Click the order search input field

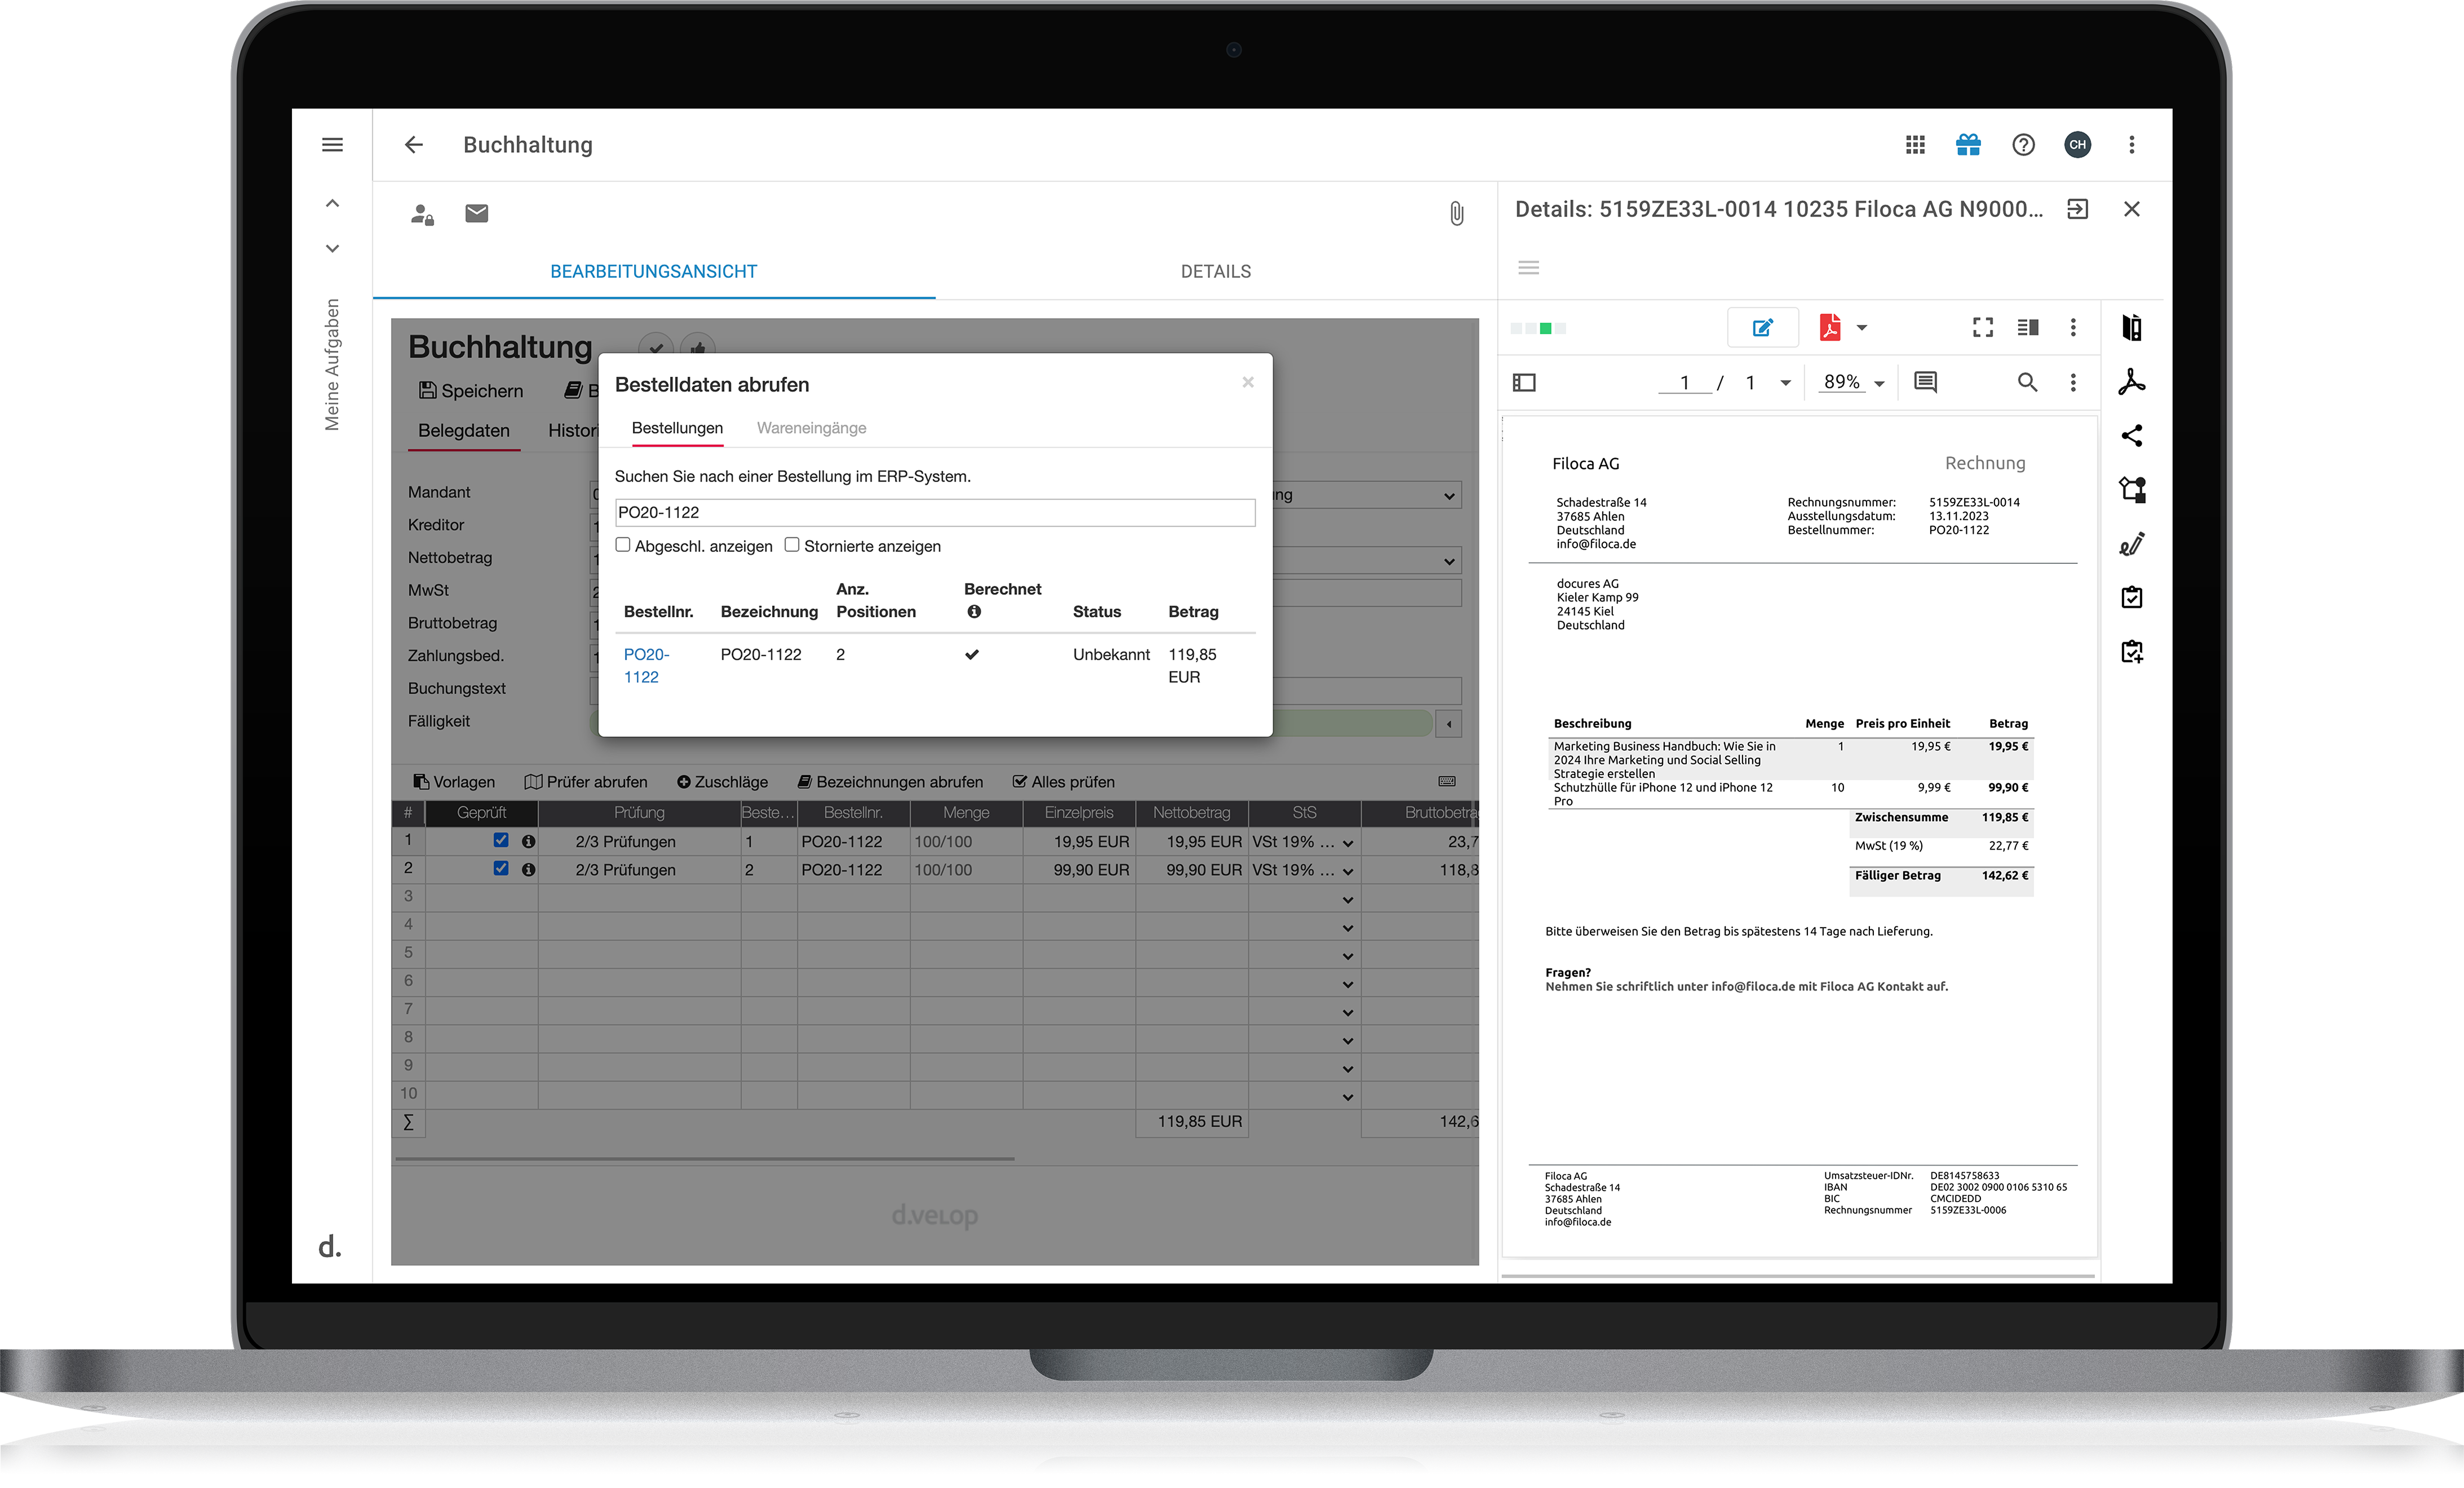coord(934,513)
